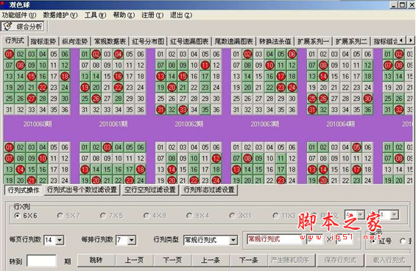416x271 pixels.
Task: Click red ball 33 in the 2010062期 grid
Action: 183,110
